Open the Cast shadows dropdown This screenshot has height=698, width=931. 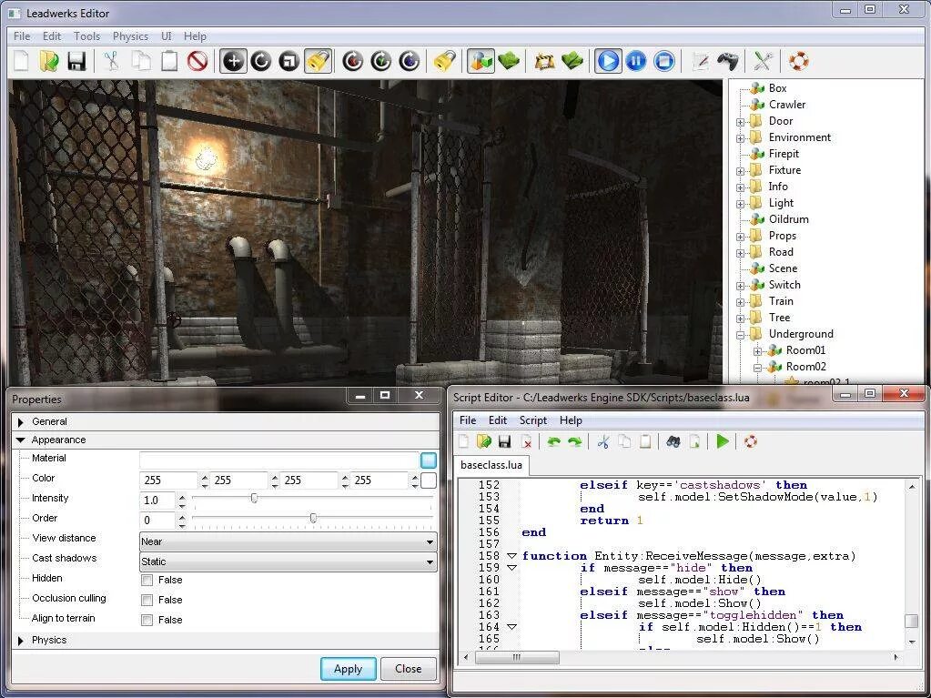coord(288,561)
